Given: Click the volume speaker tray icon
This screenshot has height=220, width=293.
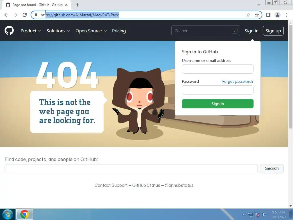Looking at the screenshot, I should (x=264, y=215).
